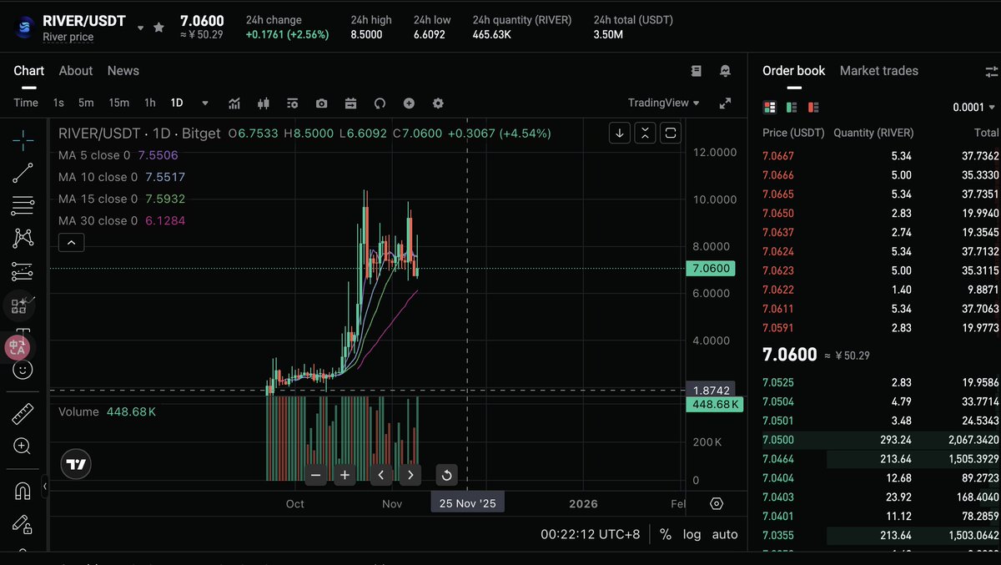Toggle auto scale for the chart
Image resolution: width=1001 pixels, height=565 pixels.
724,534
